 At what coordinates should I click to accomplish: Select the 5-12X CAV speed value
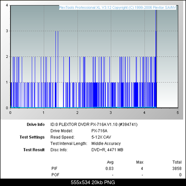101,137
